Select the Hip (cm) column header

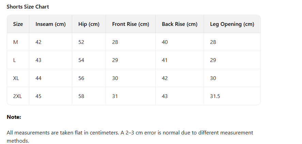point(89,24)
